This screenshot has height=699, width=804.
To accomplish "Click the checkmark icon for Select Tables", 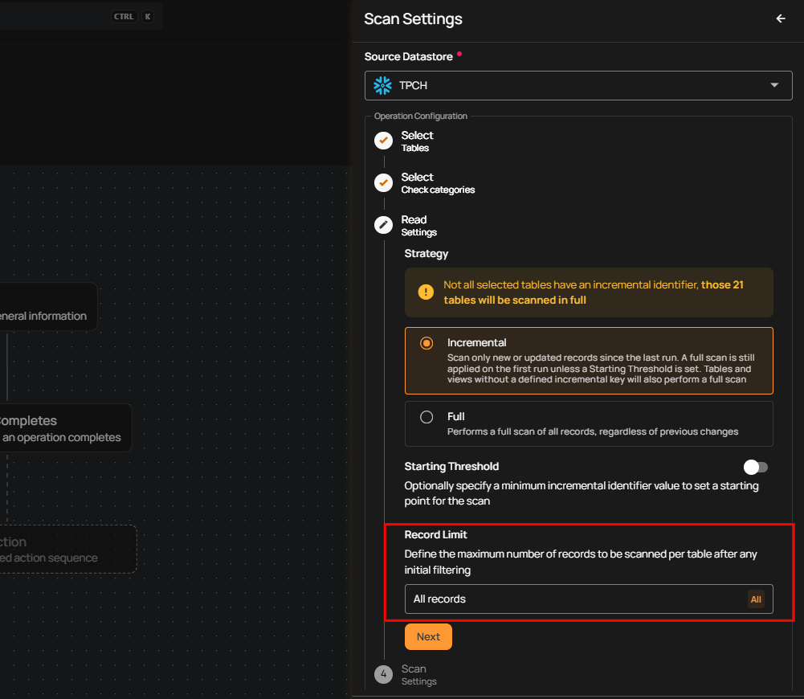I will (383, 141).
